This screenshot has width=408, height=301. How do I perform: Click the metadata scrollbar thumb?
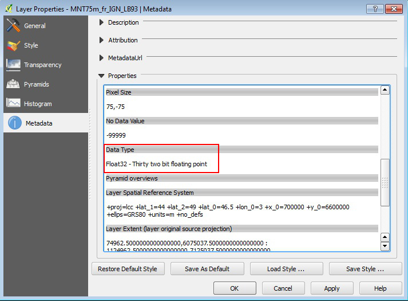(x=385, y=182)
